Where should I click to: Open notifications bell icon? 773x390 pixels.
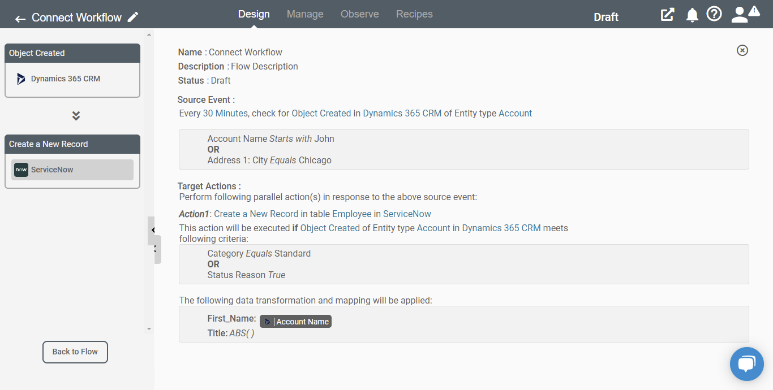pos(692,15)
